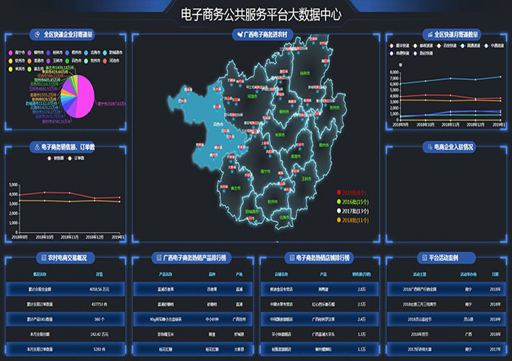512x361 pixels.
Task: Click the icon beside 平台活动案例 title
Action: [x=425, y=258]
